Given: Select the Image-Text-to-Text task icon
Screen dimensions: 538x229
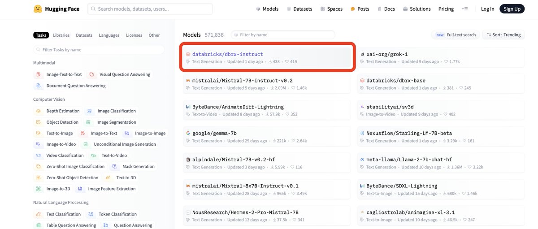Looking at the screenshot, I should (39, 74).
